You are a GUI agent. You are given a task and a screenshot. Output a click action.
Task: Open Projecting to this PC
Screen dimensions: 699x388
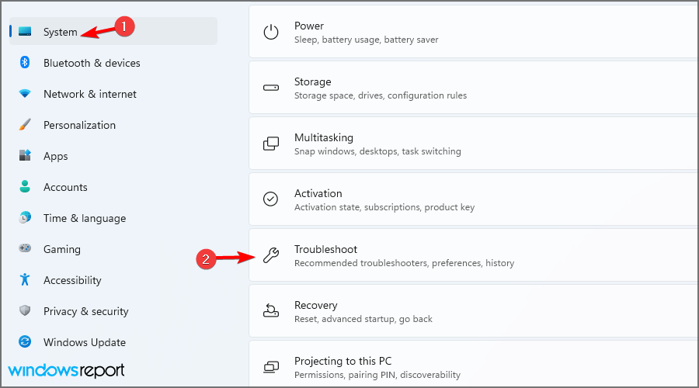coord(474,364)
